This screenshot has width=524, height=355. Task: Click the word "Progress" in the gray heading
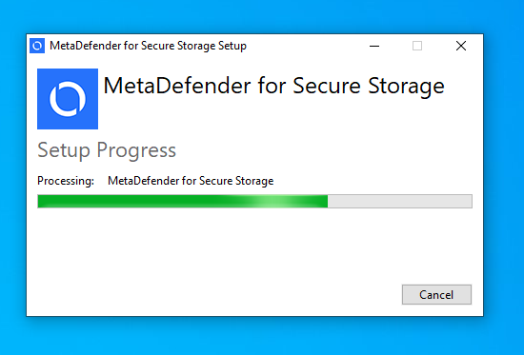point(136,150)
